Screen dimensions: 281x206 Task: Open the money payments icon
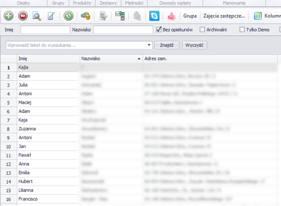85,16
